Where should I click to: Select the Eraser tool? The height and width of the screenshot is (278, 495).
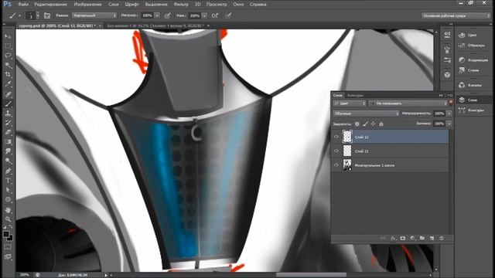(8, 132)
